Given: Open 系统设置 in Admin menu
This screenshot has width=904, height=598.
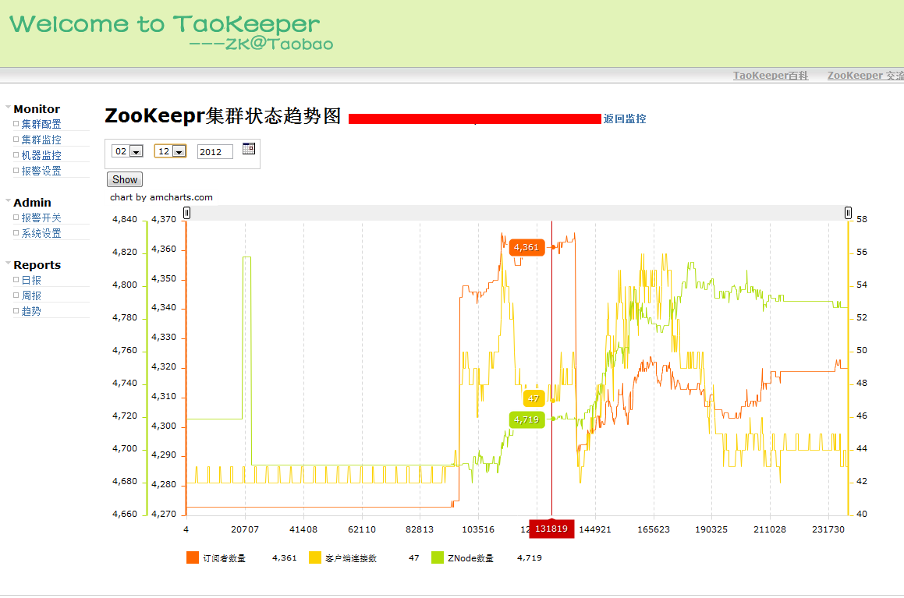Looking at the screenshot, I should 41,233.
